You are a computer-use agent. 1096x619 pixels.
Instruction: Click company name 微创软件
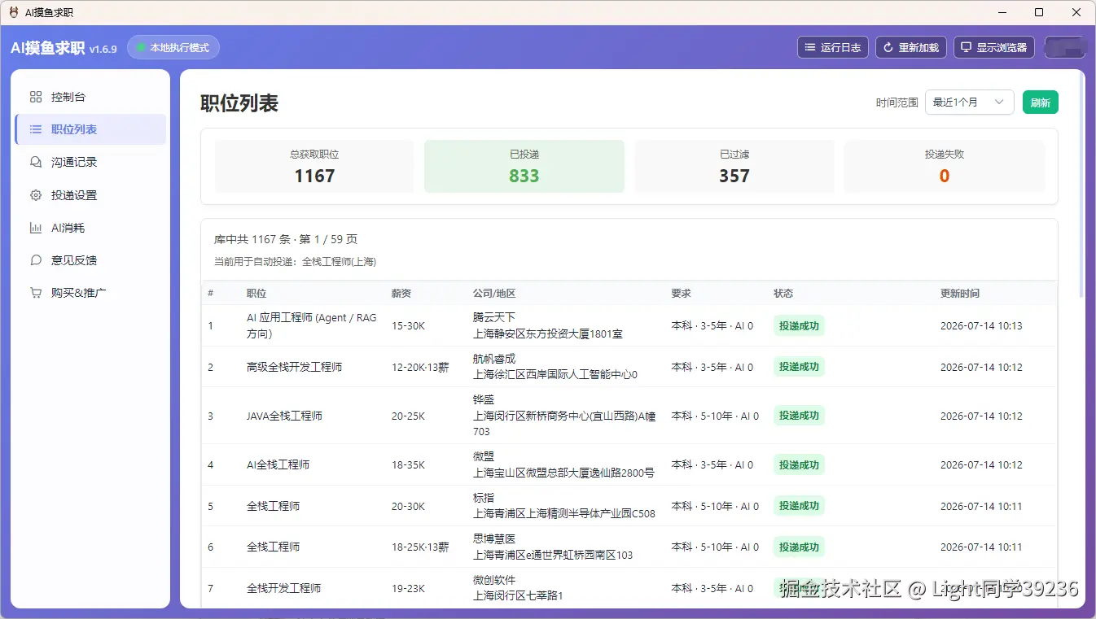coord(494,580)
